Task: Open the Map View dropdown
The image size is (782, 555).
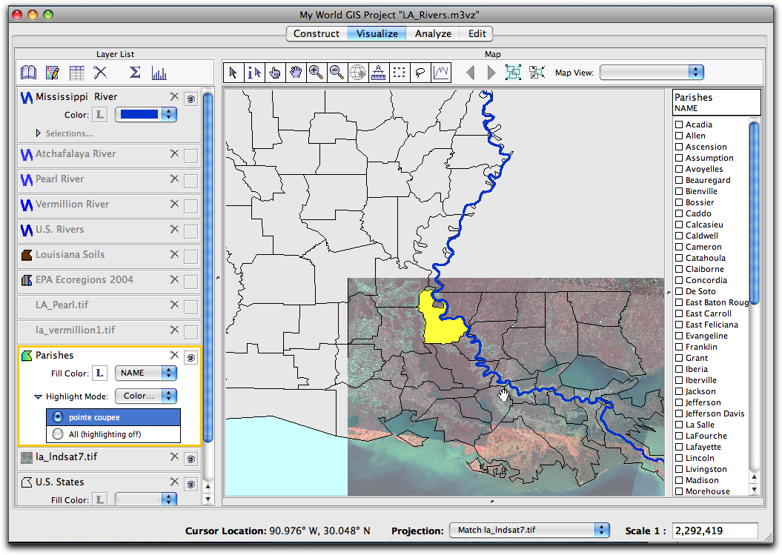Action: (651, 73)
